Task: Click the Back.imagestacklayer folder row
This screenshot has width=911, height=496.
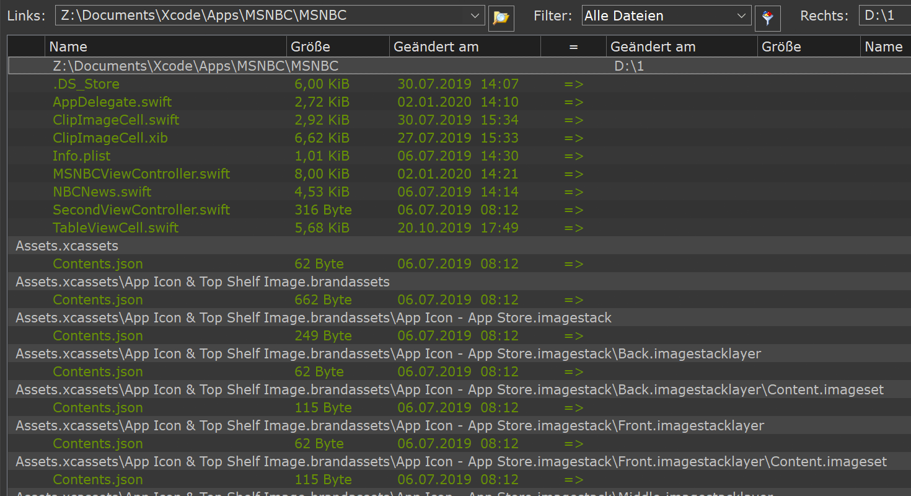Action: 459,353
